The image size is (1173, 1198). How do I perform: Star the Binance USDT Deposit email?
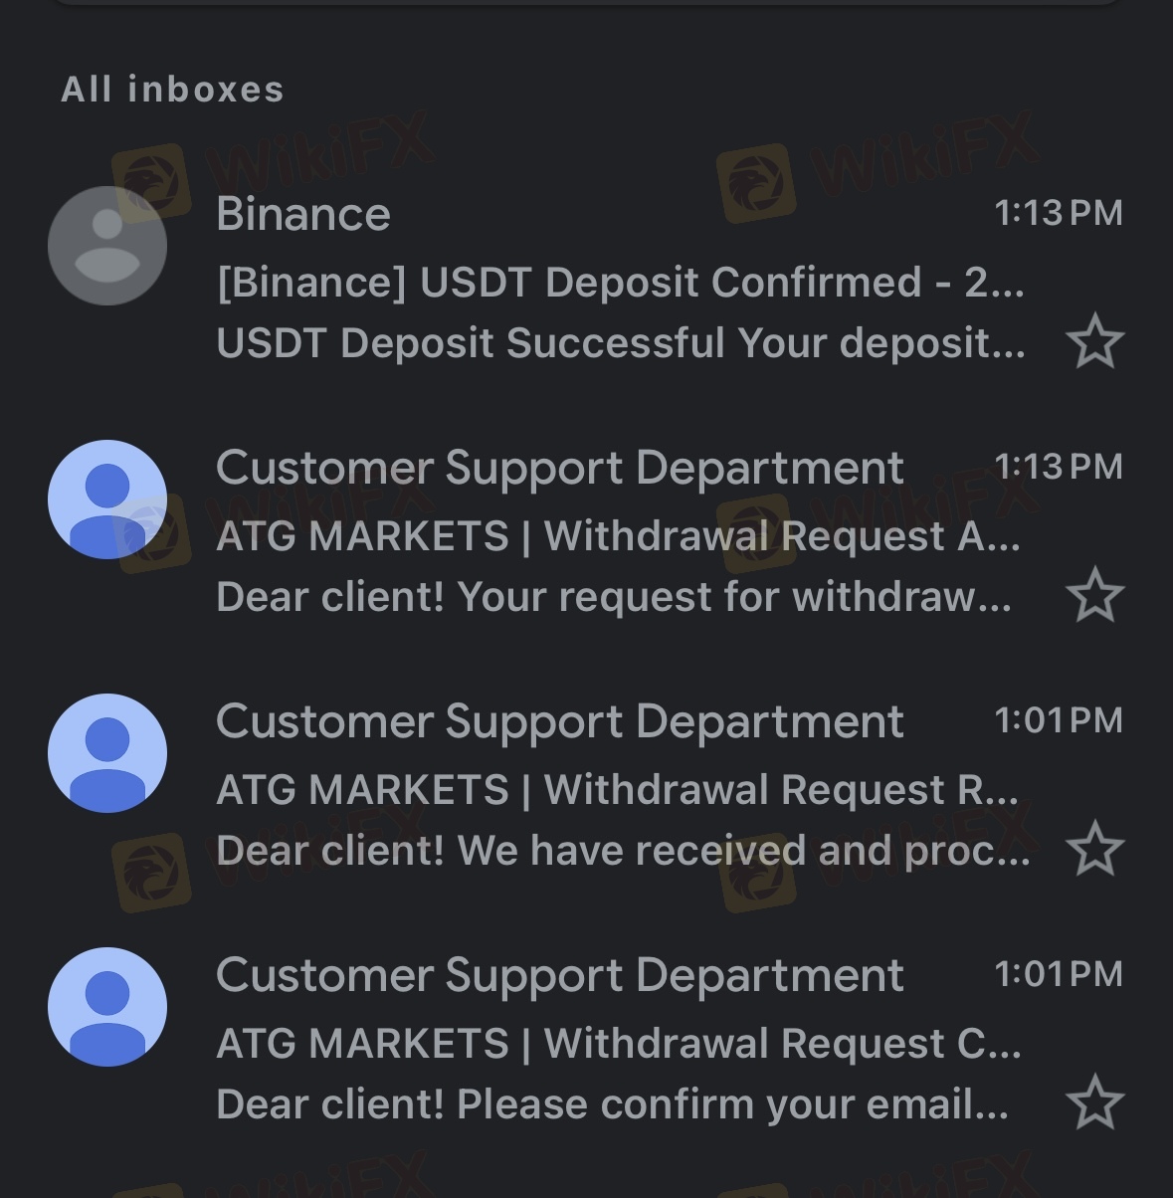[x=1094, y=341]
